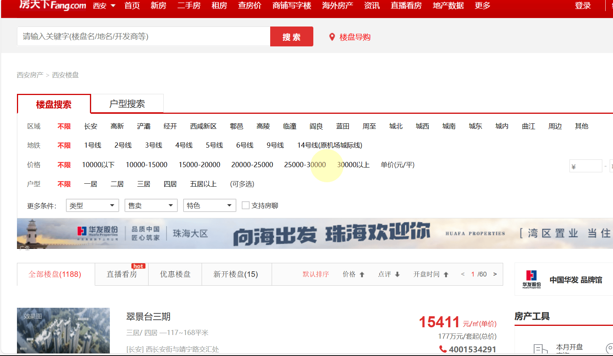Open the 售卖 dropdown

151,205
